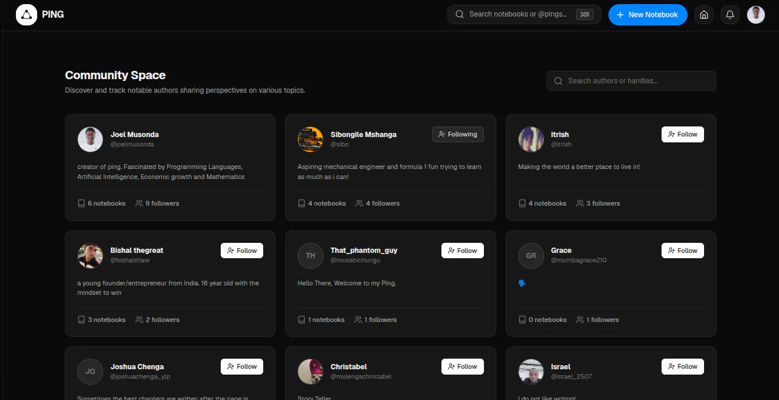Click the ⌘K shortcut badge
The image size is (779, 400).
coord(585,15)
